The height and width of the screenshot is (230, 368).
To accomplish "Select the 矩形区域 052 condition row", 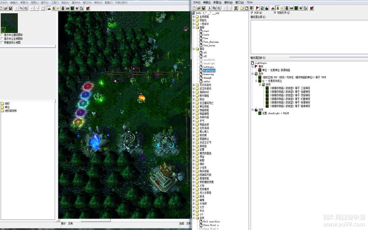I will 294,77.
